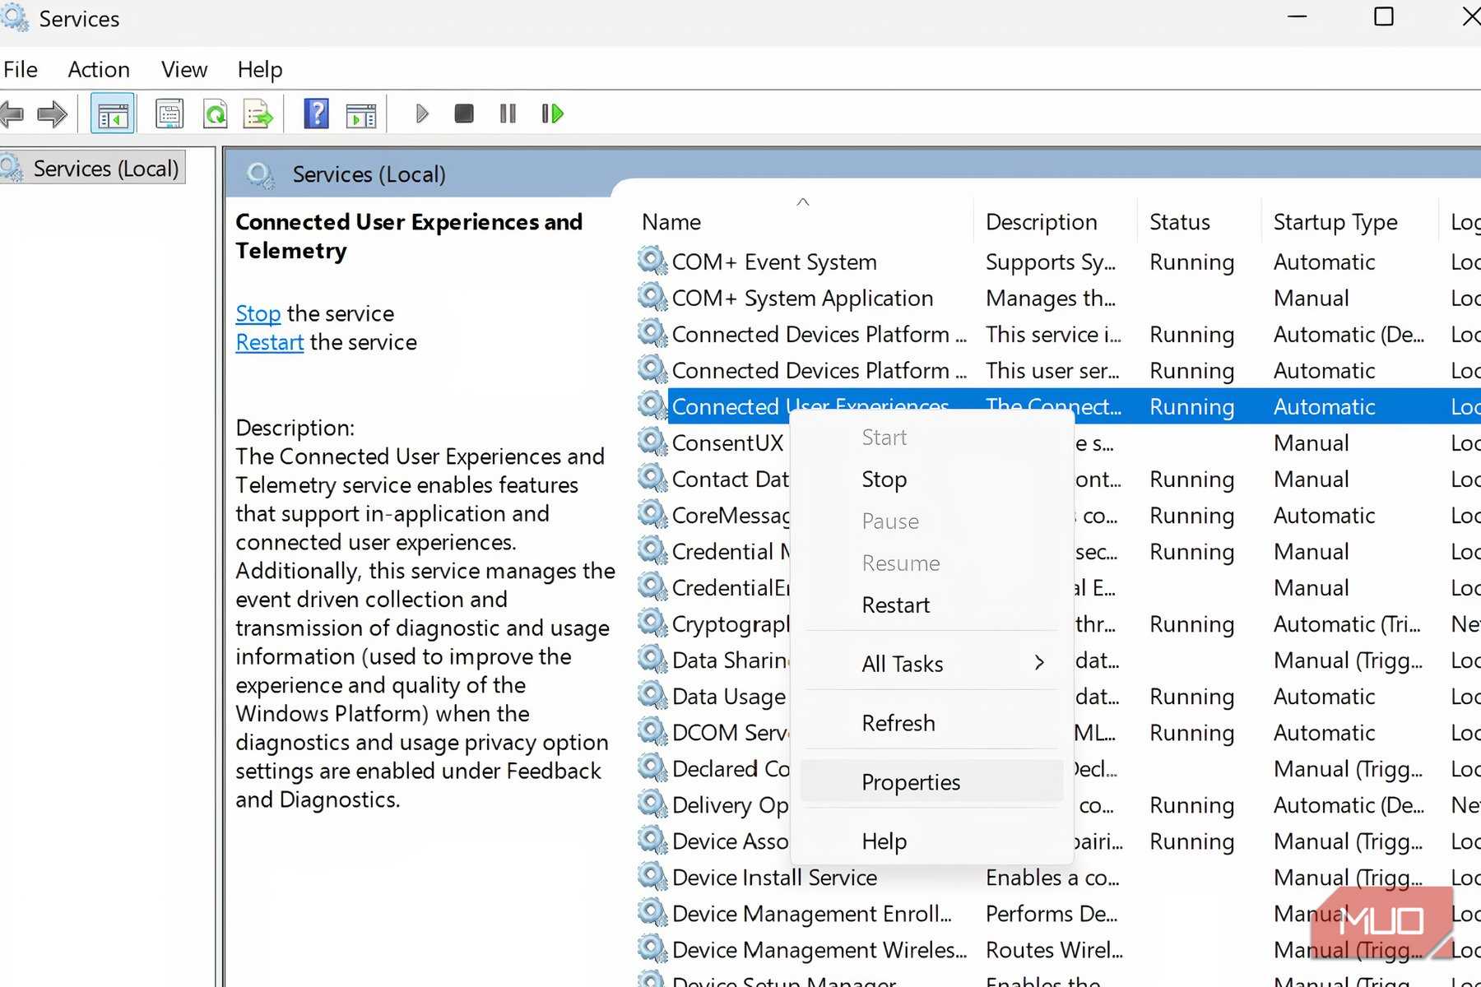Expand the All Tasks submenu
This screenshot has height=987, width=1481.
click(x=931, y=664)
